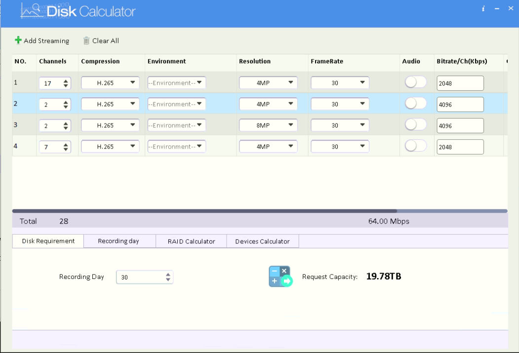
Task: Open FrameRate dropdown in row 2
Action: 340,104
